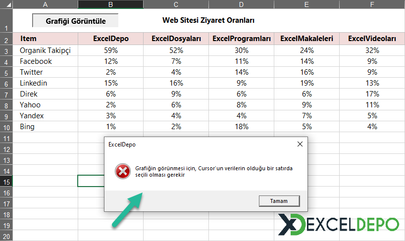Screen dimensions: 405x241
Task: Click the 30% cell under ExcelProgramları
Action: coord(241,50)
